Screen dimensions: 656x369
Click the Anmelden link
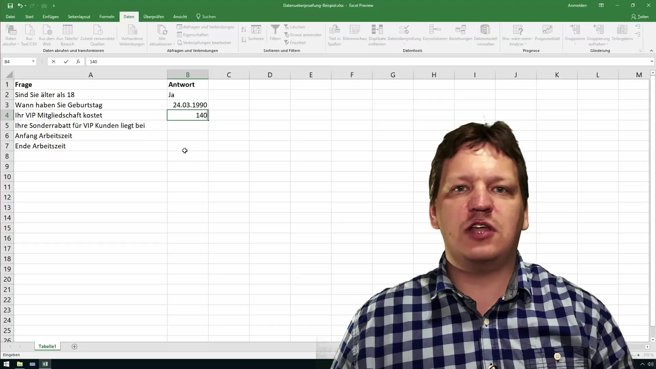coord(577,5)
